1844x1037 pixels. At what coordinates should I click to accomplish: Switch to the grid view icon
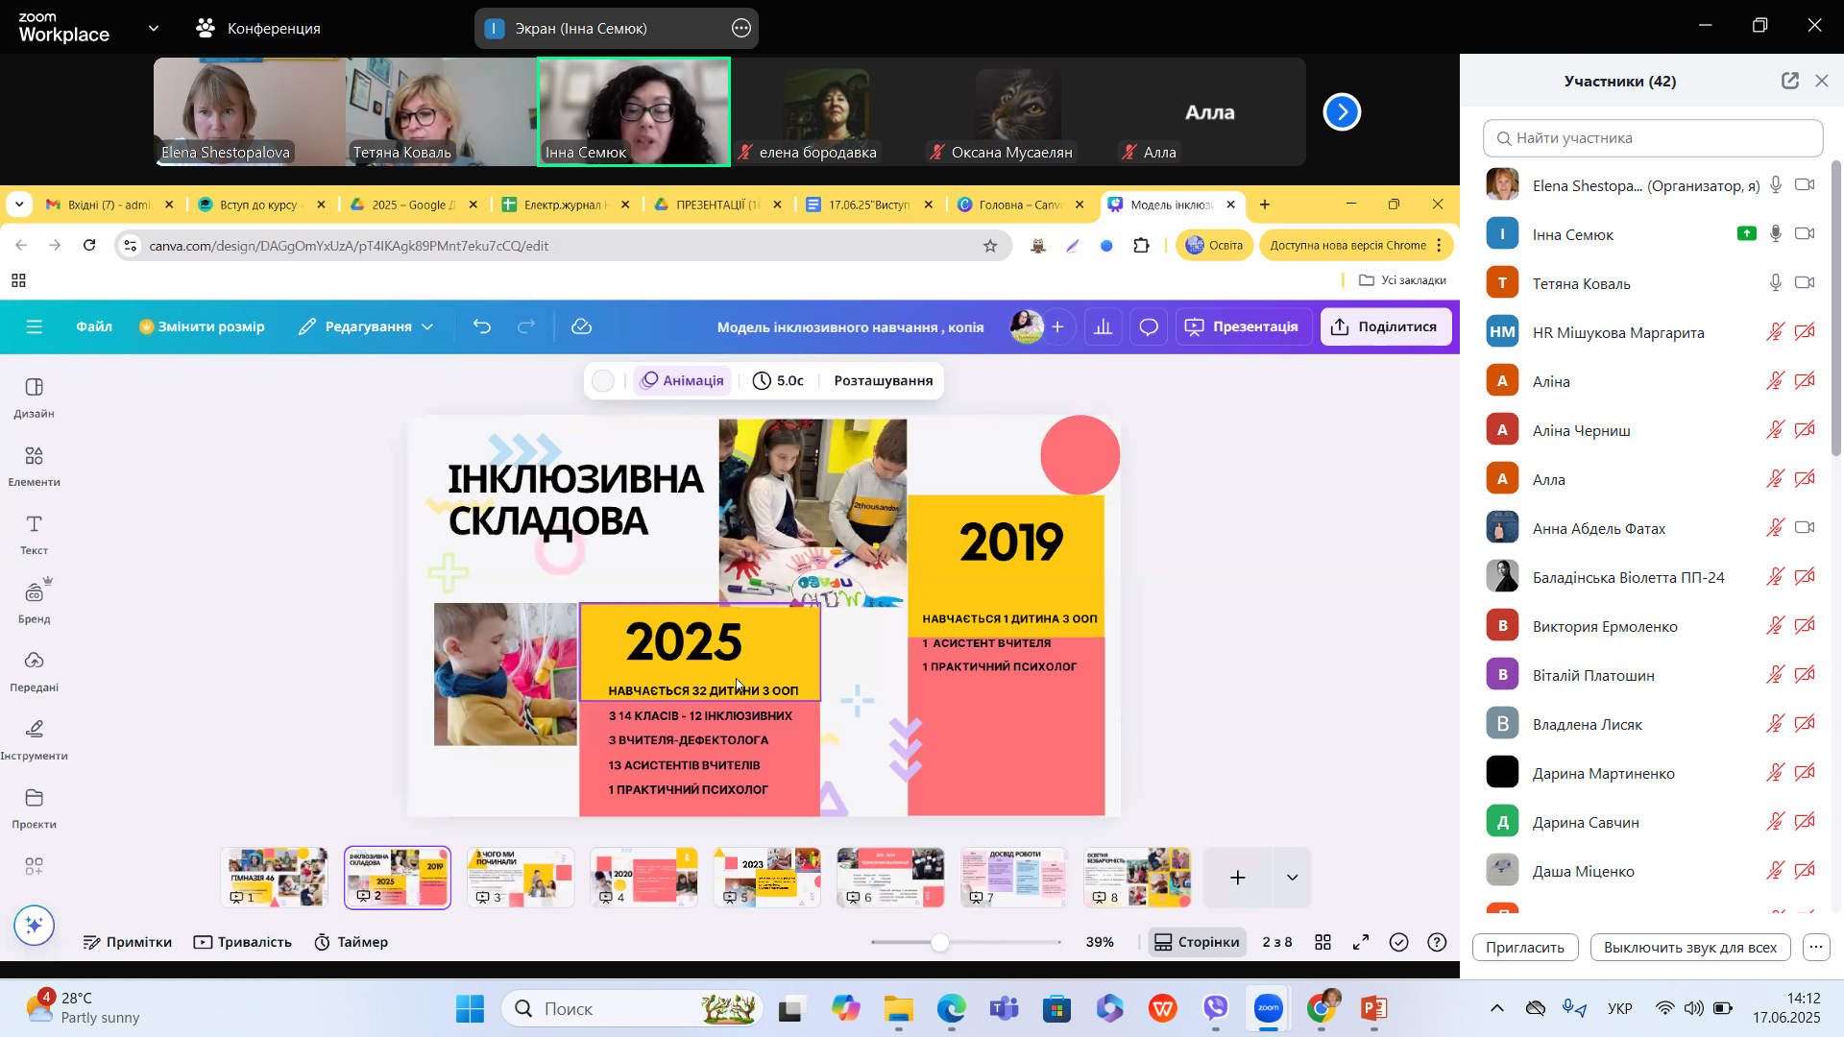[x=1322, y=943]
